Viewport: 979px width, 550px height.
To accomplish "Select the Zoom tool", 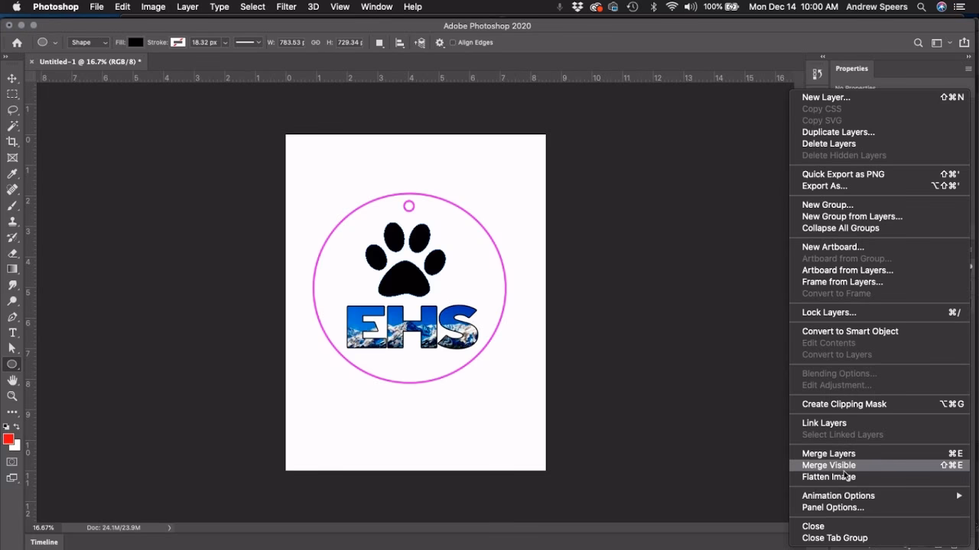I will [12, 396].
